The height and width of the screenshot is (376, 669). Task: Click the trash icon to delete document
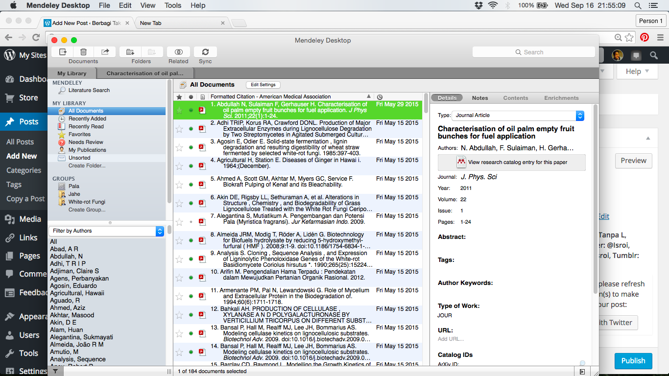[x=84, y=52]
